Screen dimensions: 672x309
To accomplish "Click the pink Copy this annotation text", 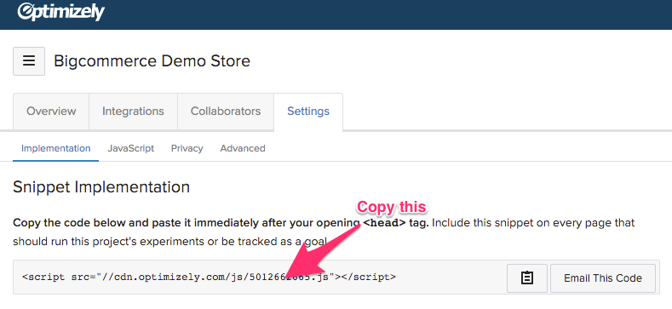I will pyautogui.click(x=391, y=207).
